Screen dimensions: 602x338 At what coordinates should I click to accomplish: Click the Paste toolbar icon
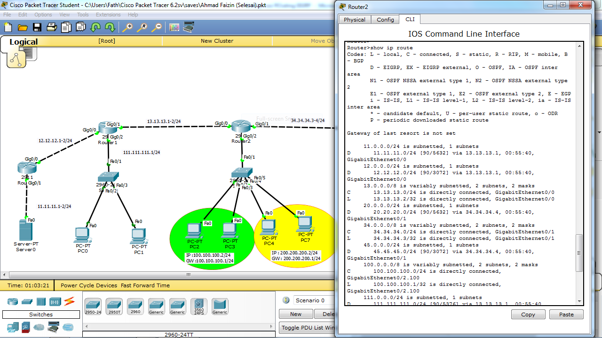point(81,27)
